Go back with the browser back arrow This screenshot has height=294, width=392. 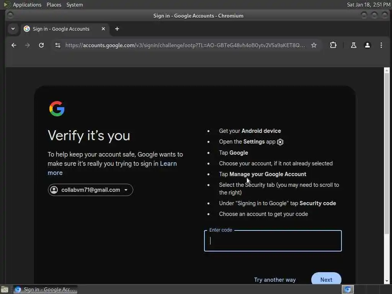pos(14,45)
